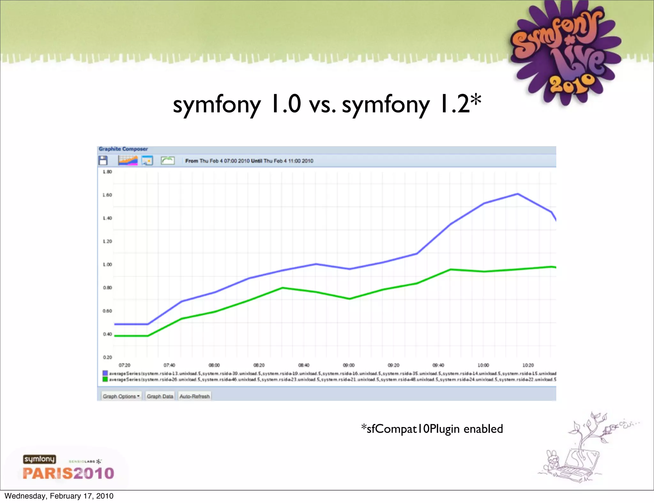Click the PARIS2010 text logo
The image size is (654, 503).
[68, 473]
